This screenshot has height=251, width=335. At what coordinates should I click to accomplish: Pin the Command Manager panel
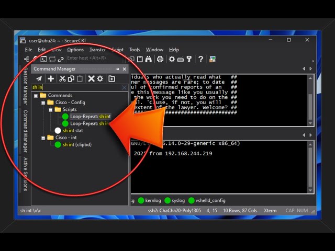tap(117, 69)
